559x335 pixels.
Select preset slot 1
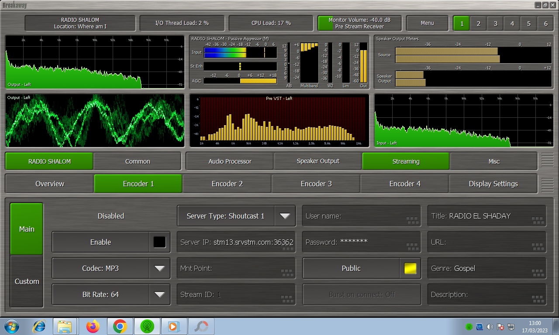click(462, 24)
